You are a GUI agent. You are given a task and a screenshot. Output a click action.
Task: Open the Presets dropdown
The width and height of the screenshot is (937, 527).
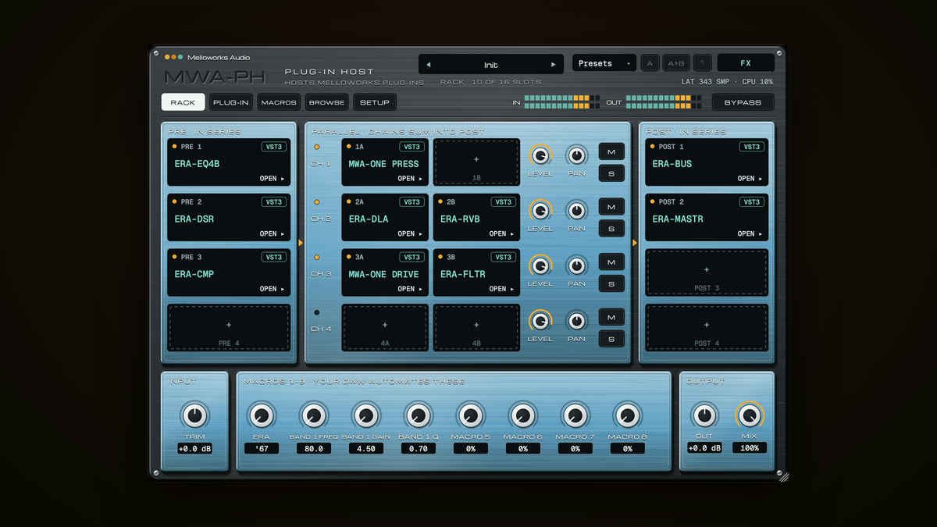coord(604,63)
